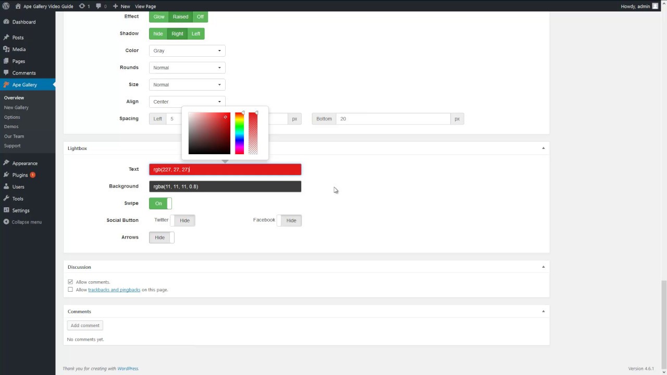Click the Plugins plug icon
This screenshot has height=375, width=667.
coord(6,175)
